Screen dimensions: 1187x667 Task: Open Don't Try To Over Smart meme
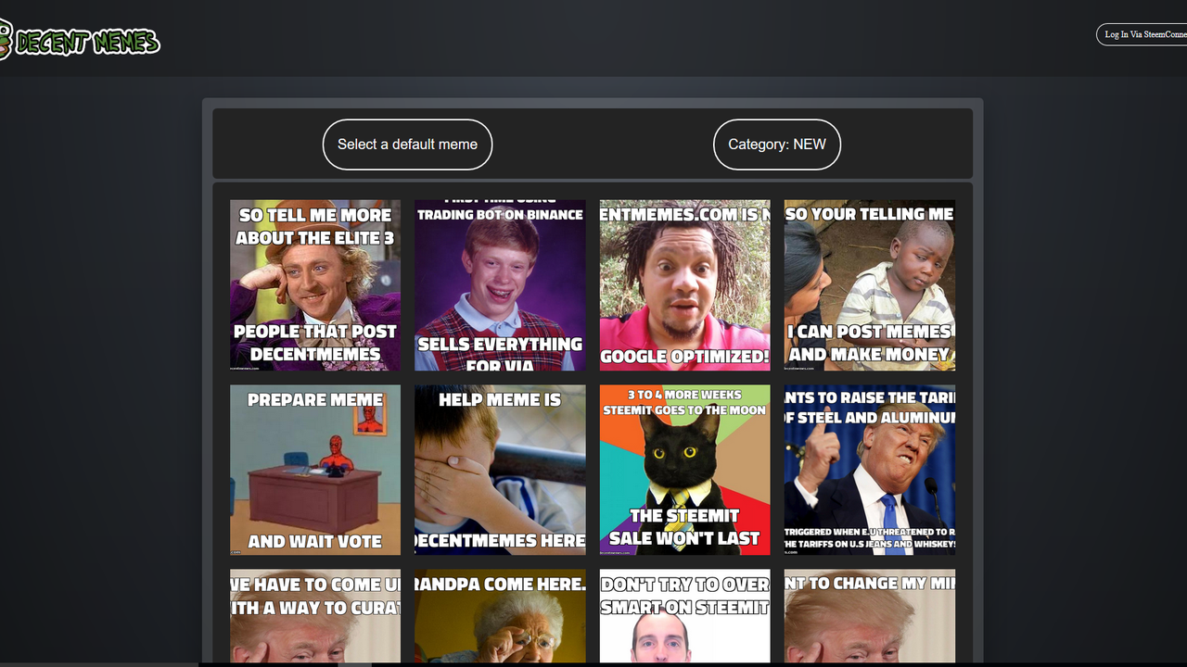coord(684,617)
